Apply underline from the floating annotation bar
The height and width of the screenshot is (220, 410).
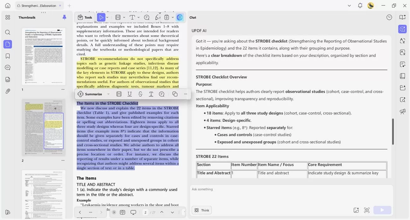130,94
